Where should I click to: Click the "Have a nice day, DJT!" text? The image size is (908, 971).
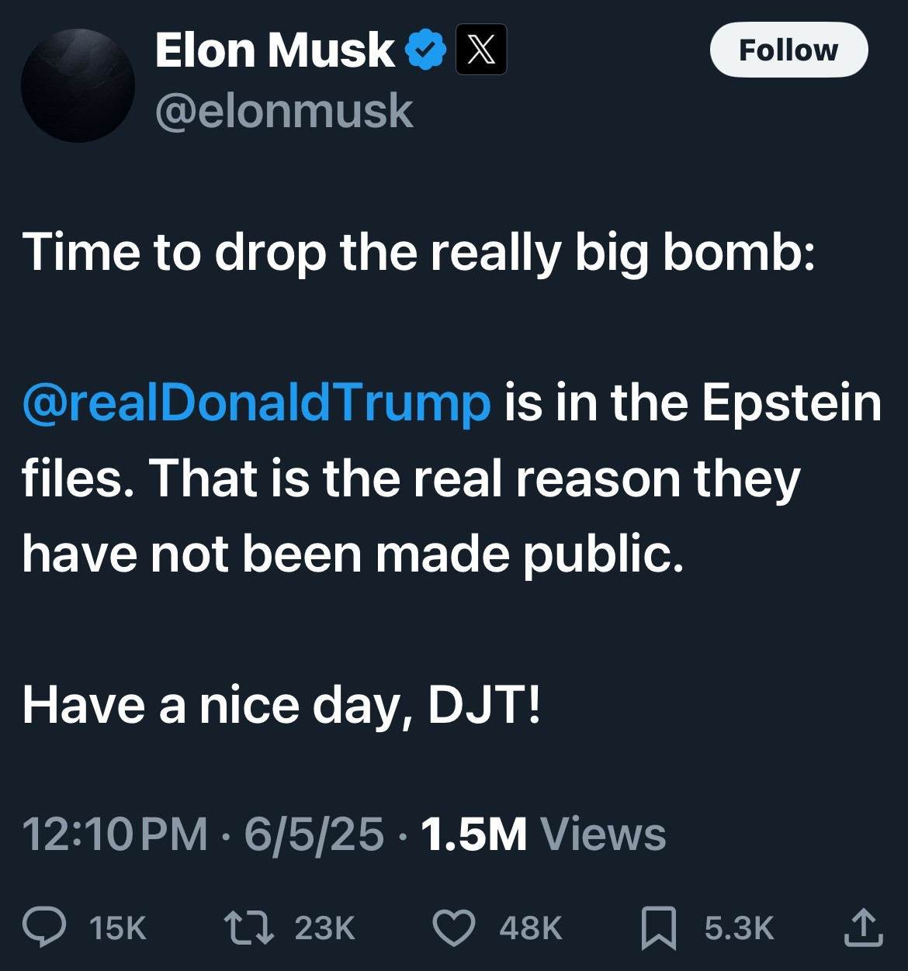click(282, 707)
